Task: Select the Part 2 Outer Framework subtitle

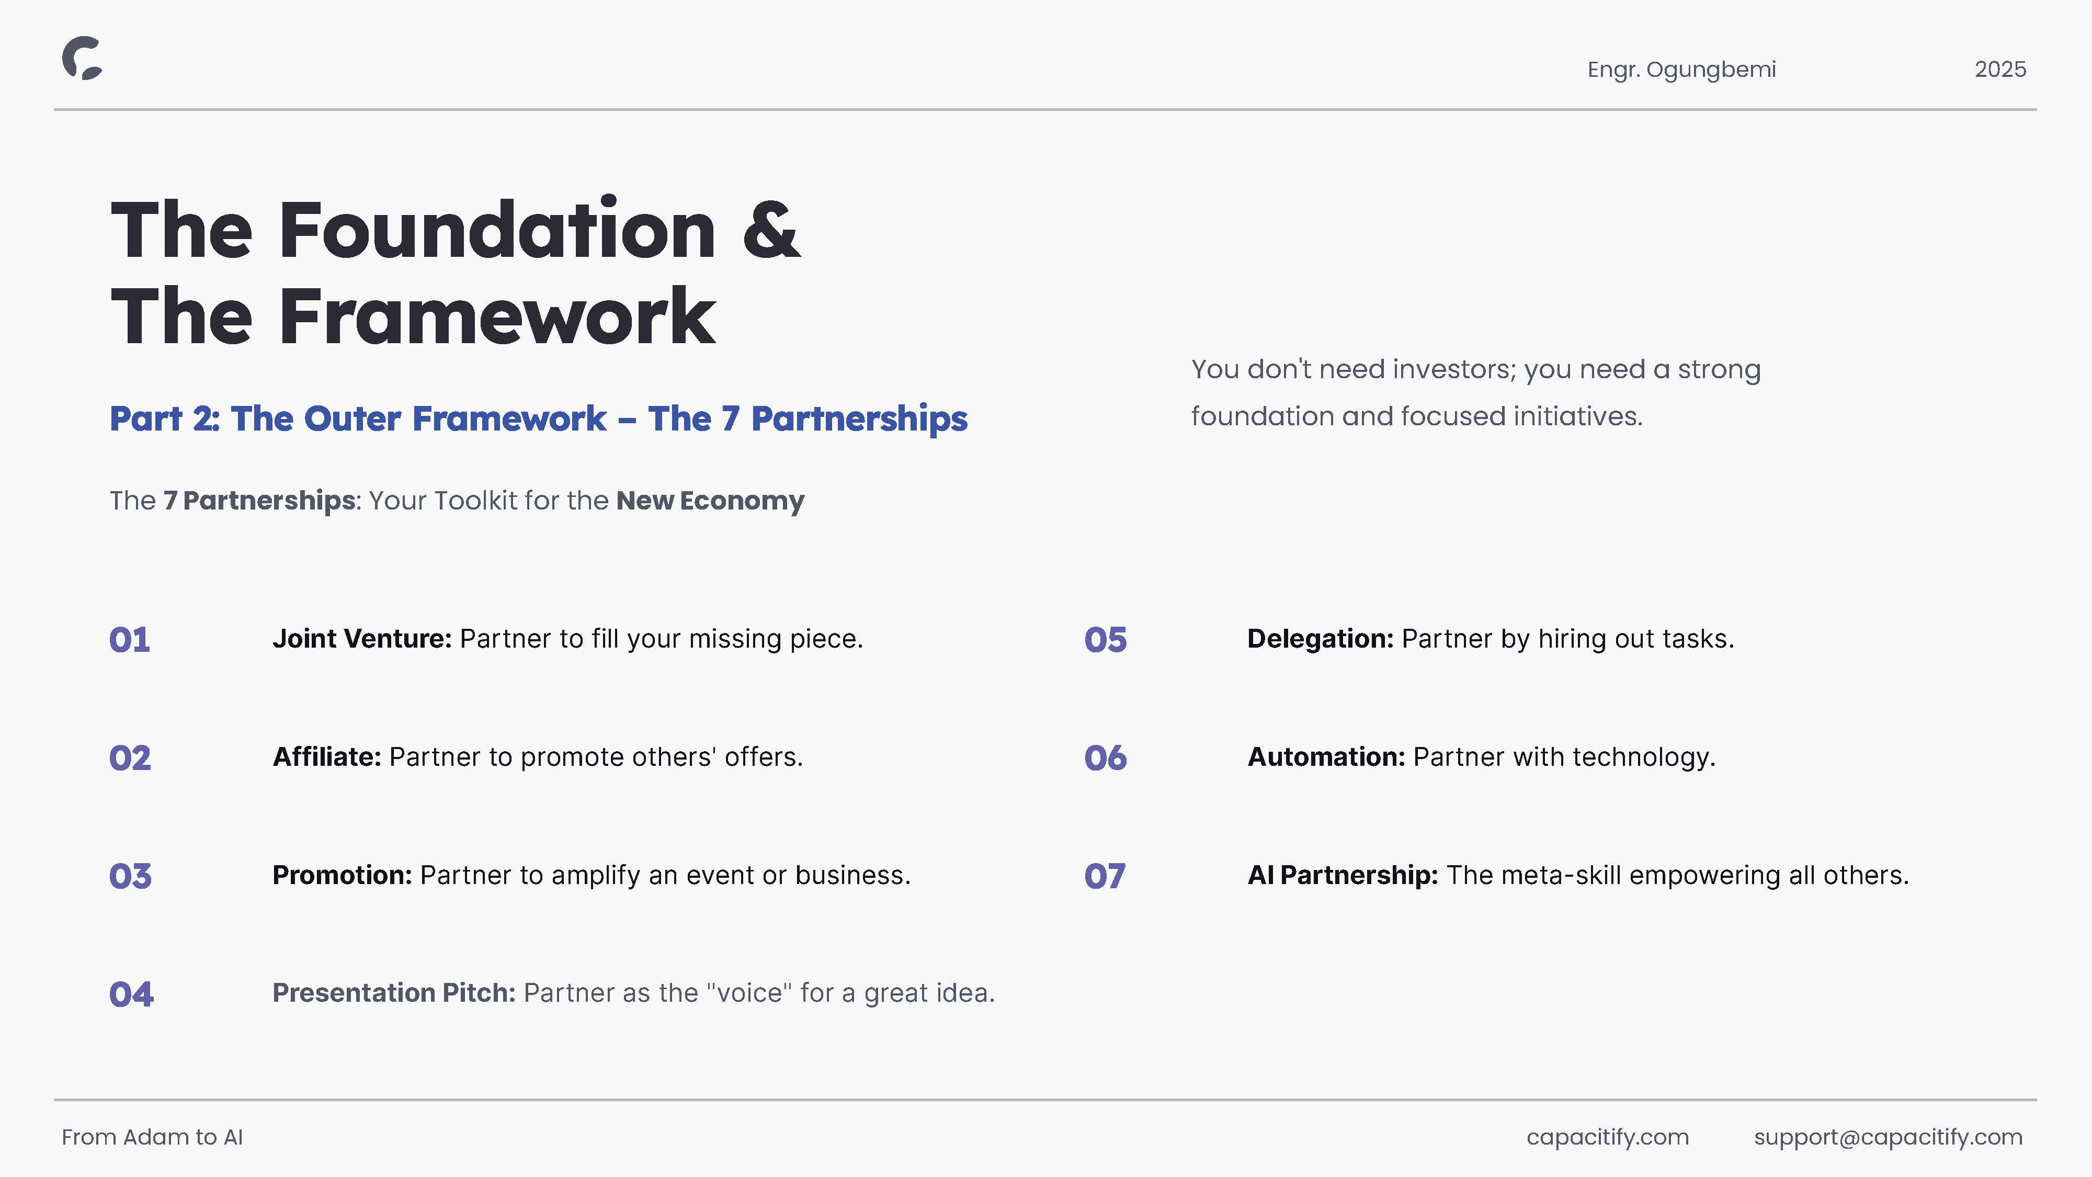Action: 539,419
